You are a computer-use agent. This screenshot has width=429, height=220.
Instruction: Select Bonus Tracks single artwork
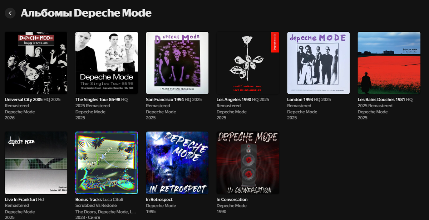(x=107, y=163)
